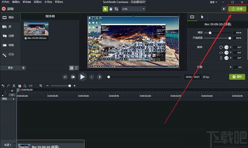Screen dimensions: 248x148
Task: Add a new track with plus icon
Action: pos(12,91)
